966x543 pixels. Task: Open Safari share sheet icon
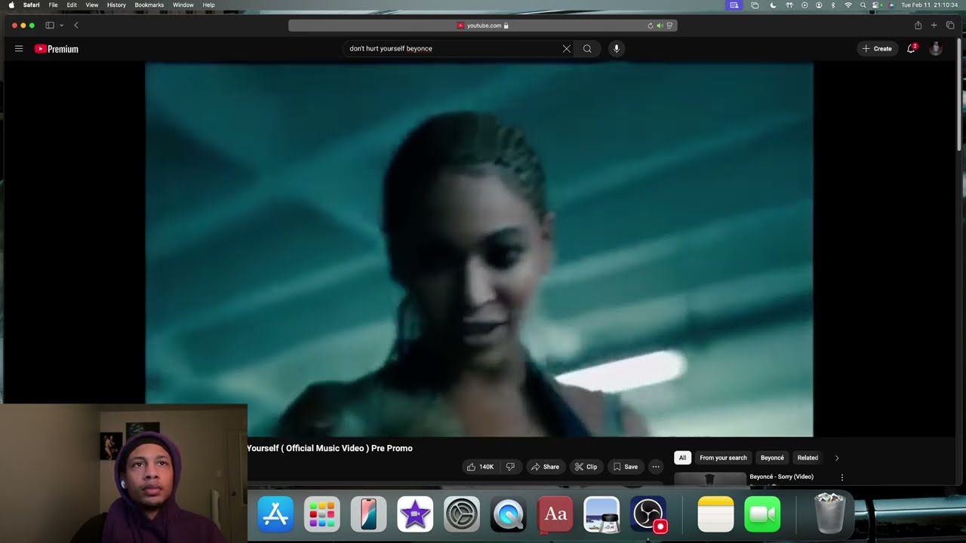tap(918, 26)
